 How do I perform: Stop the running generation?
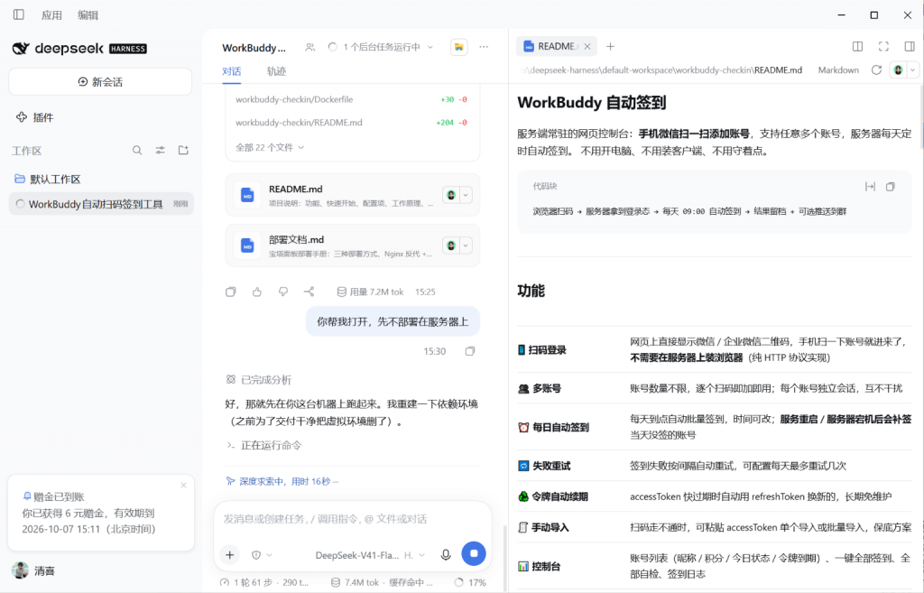click(x=474, y=553)
